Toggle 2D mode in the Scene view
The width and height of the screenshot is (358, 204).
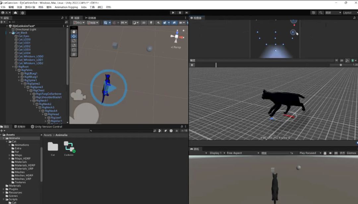[x=144, y=23]
